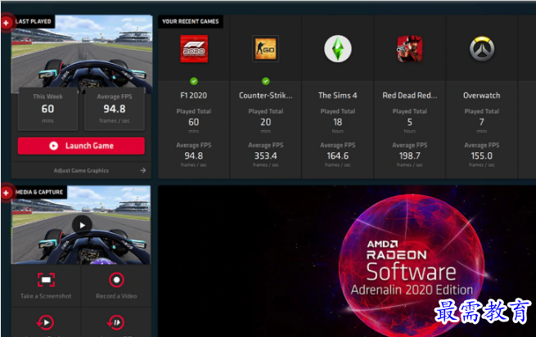Click the green checkmark under Counter-Strike

(266, 81)
